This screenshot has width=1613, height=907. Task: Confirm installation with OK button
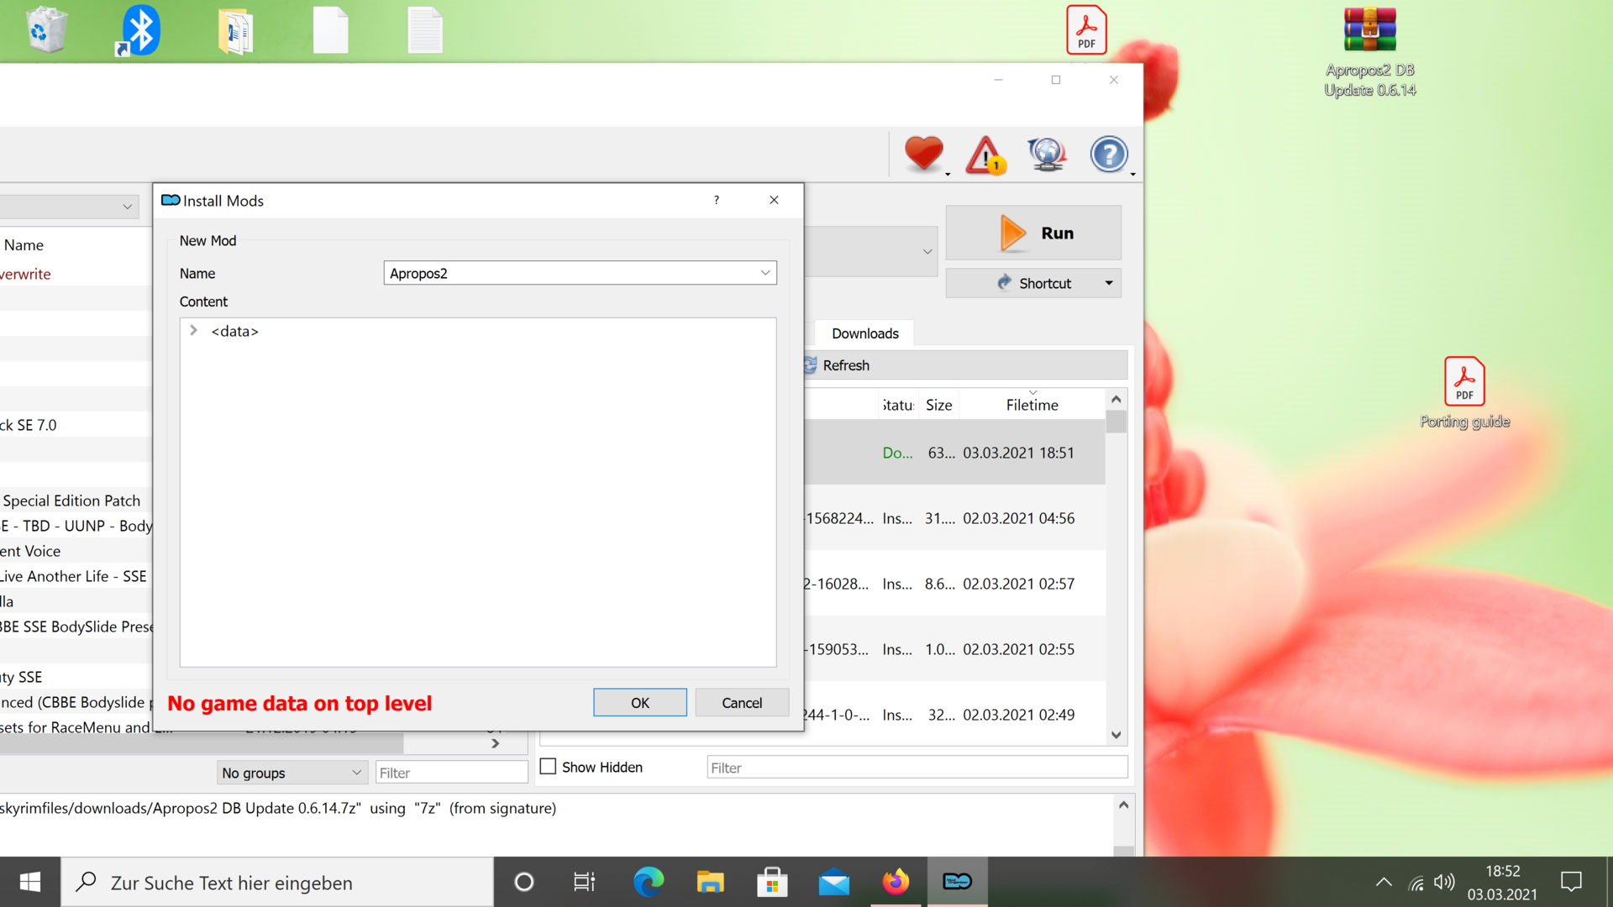point(639,703)
